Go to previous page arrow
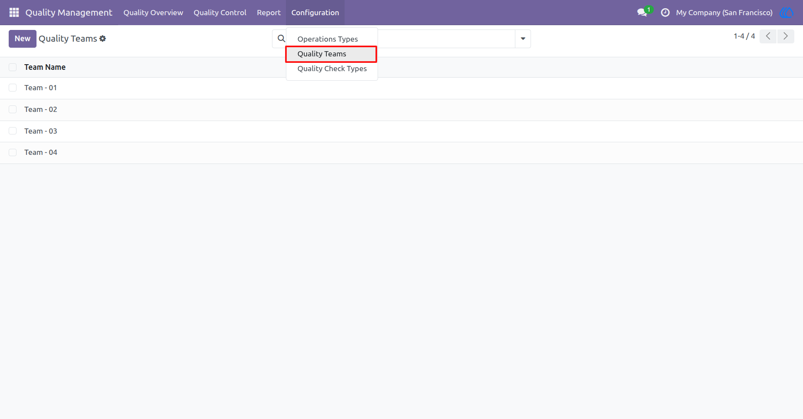This screenshot has height=419, width=803. (768, 36)
